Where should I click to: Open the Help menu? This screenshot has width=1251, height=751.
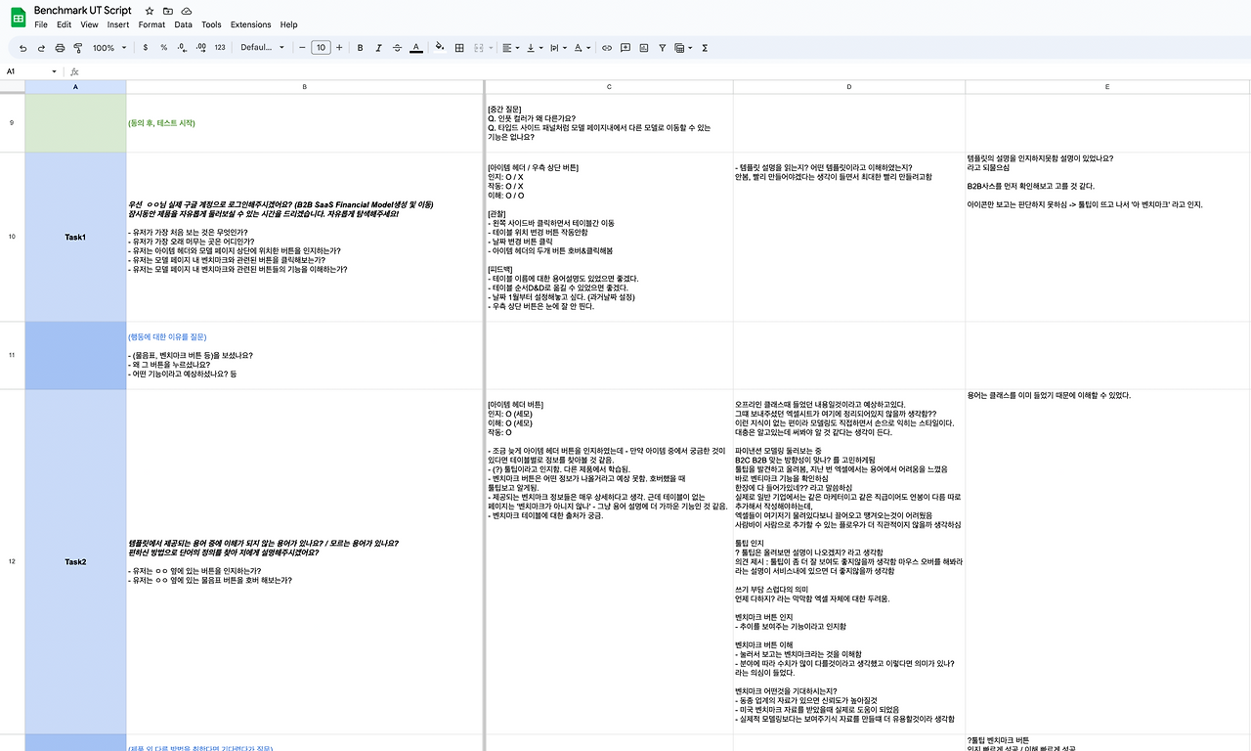coord(289,24)
